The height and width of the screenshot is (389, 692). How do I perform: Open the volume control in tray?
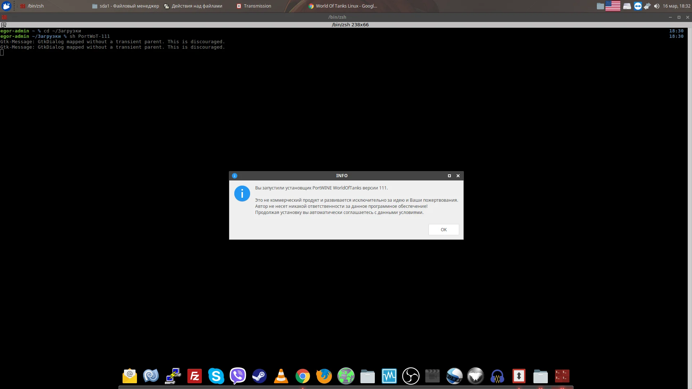(657, 6)
